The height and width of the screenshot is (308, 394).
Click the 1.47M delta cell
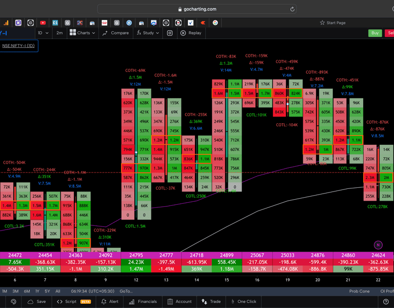coord(136,269)
